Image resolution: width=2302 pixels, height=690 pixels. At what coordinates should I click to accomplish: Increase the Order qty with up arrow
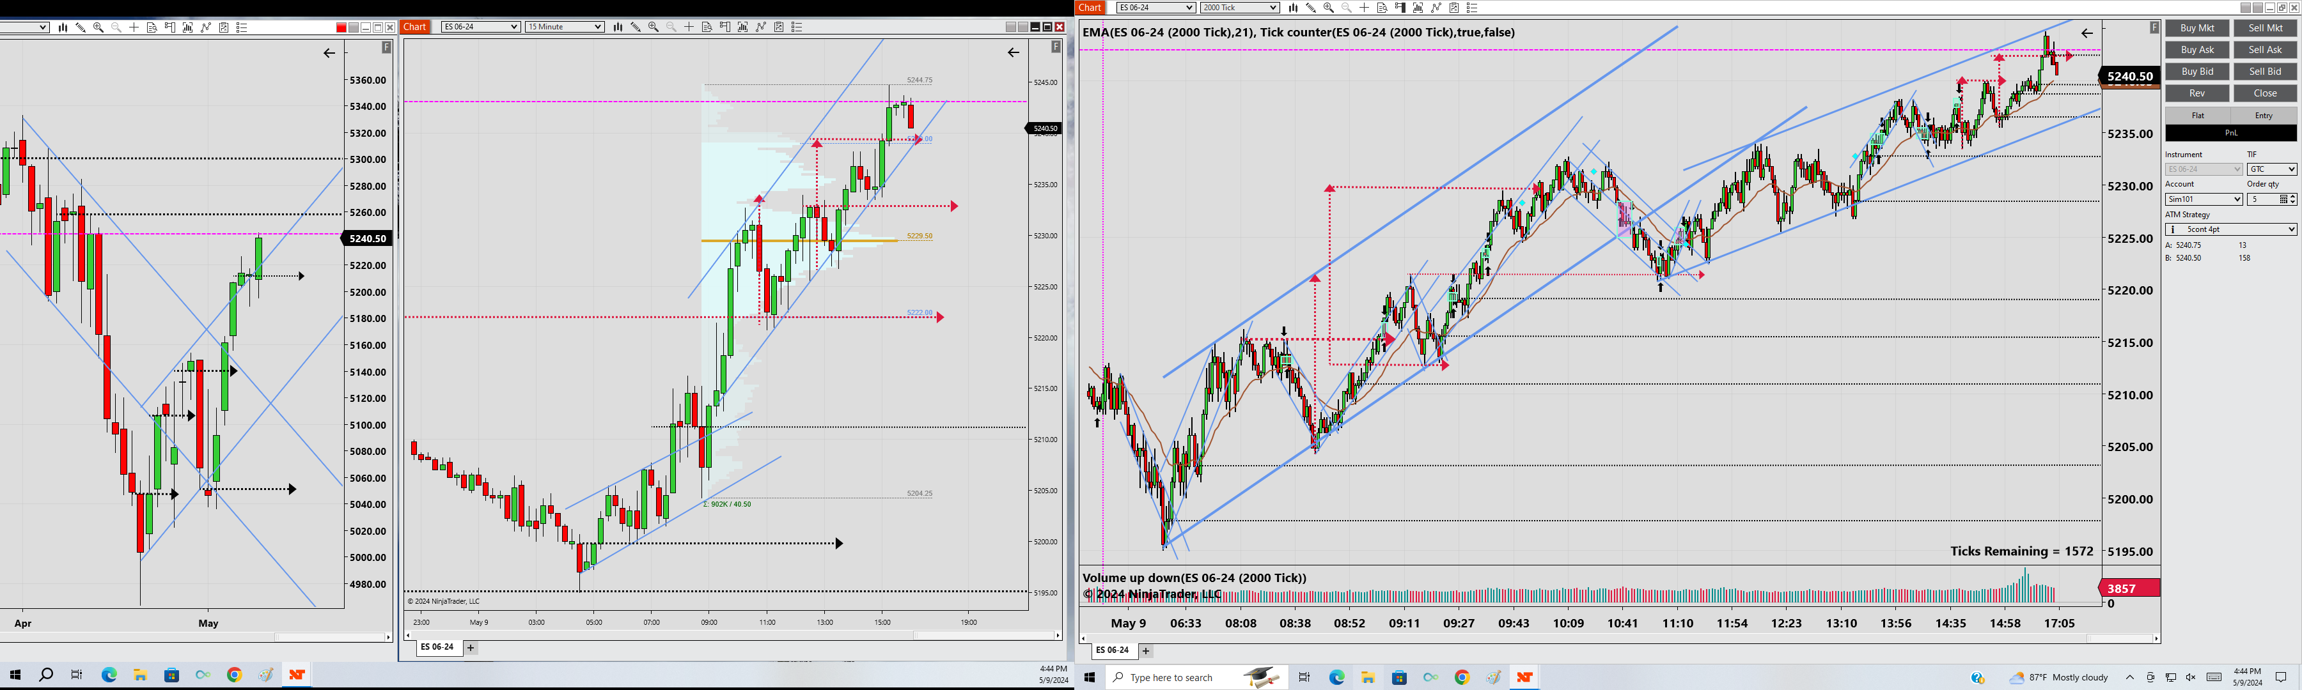coord(2293,196)
